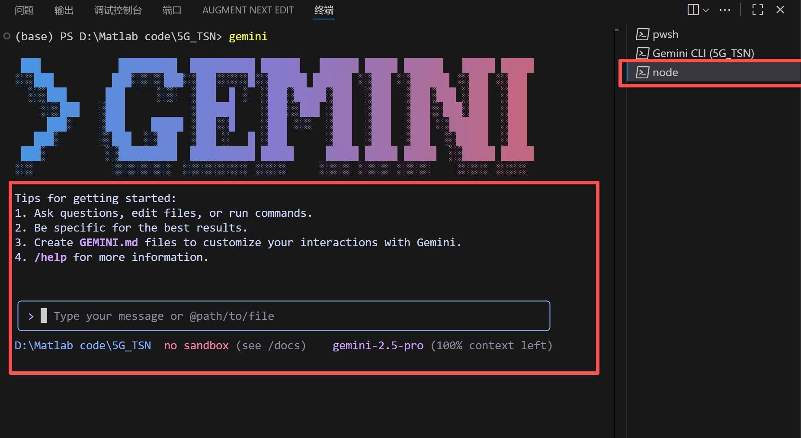Open the 问题 tab
Image resolution: width=801 pixels, height=438 pixels.
click(24, 10)
